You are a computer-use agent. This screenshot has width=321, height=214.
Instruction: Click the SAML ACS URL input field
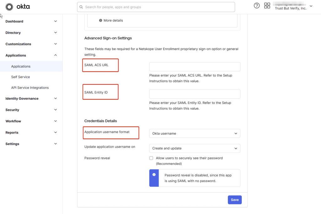[x=194, y=67]
